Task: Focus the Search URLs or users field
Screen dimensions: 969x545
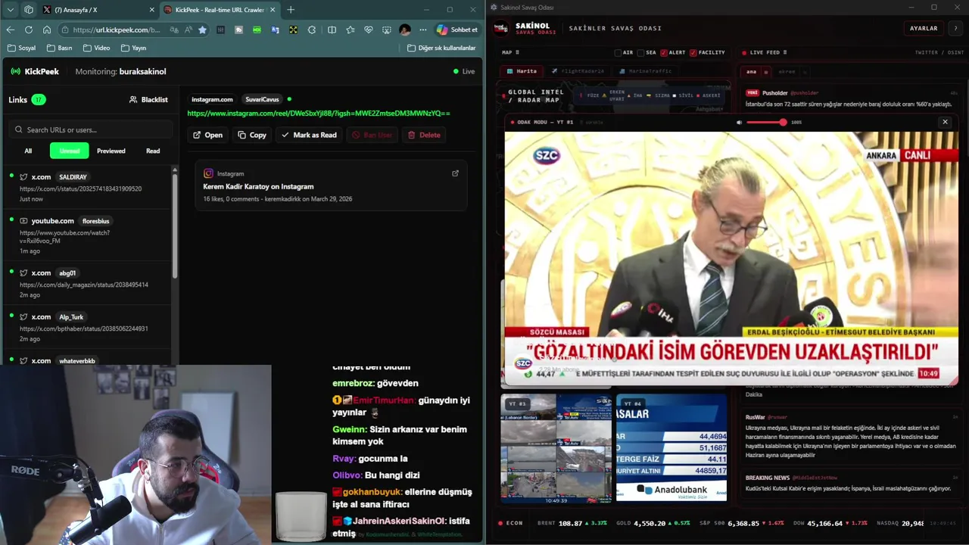Action: pos(91,129)
